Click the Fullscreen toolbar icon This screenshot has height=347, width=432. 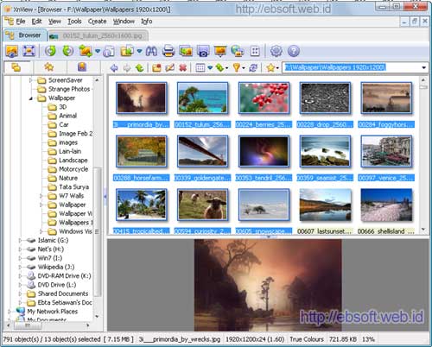[29, 51]
